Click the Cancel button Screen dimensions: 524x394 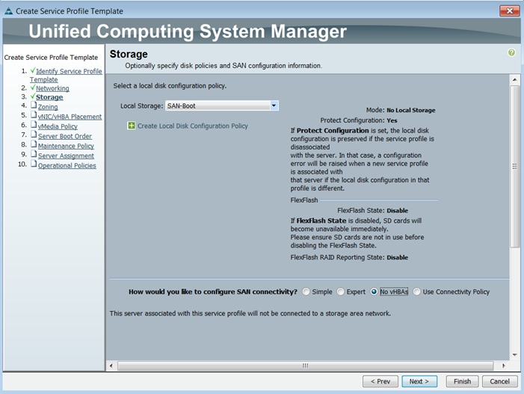tap(499, 381)
